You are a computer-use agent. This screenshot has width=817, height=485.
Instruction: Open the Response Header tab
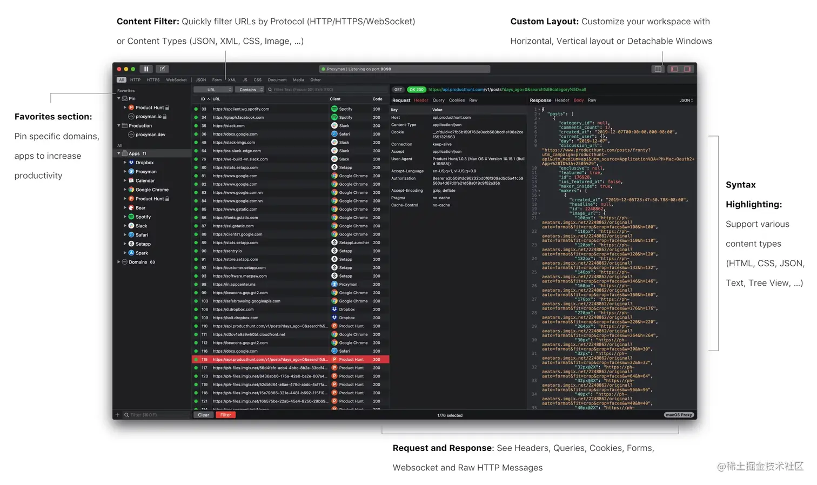562,100
